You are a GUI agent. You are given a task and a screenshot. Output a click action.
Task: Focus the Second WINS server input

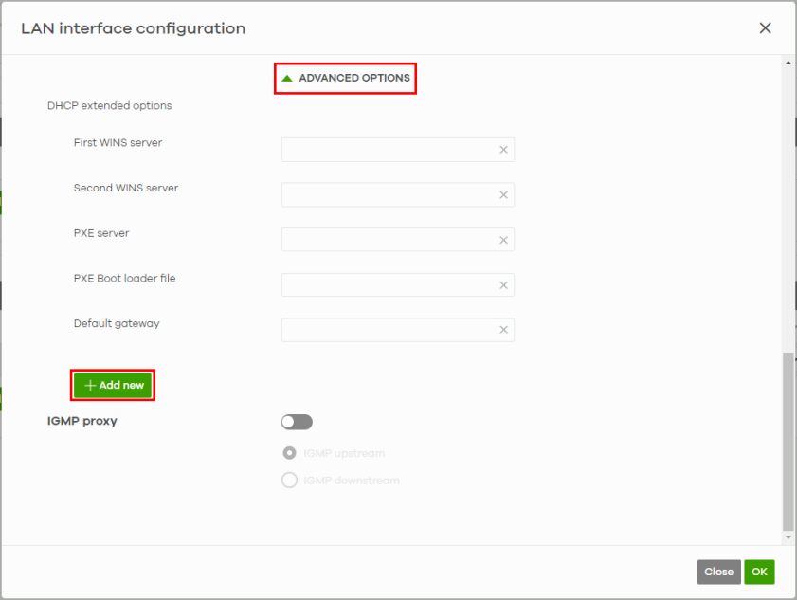(389, 195)
